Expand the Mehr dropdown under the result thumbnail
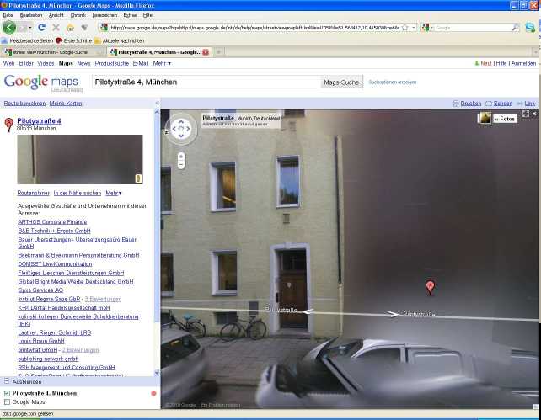This screenshot has width=541, height=420. tap(114, 193)
